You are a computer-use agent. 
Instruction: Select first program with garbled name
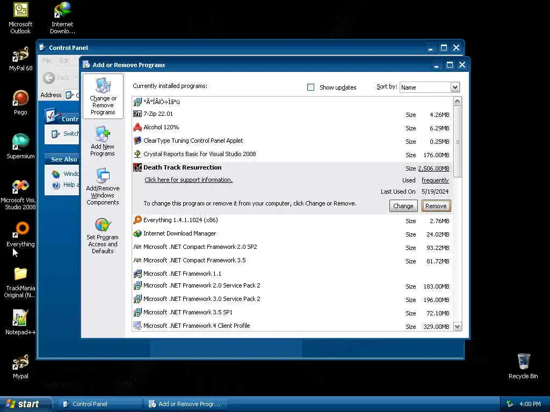292,102
